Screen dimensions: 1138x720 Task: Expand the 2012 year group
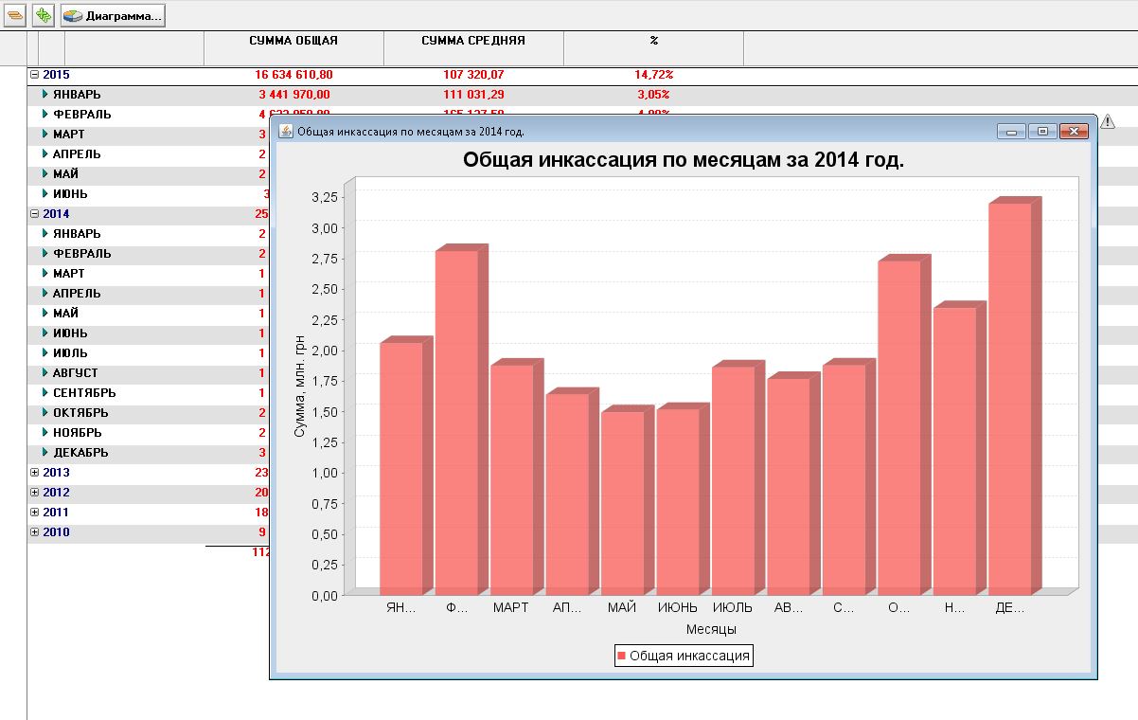pos(34,493)
